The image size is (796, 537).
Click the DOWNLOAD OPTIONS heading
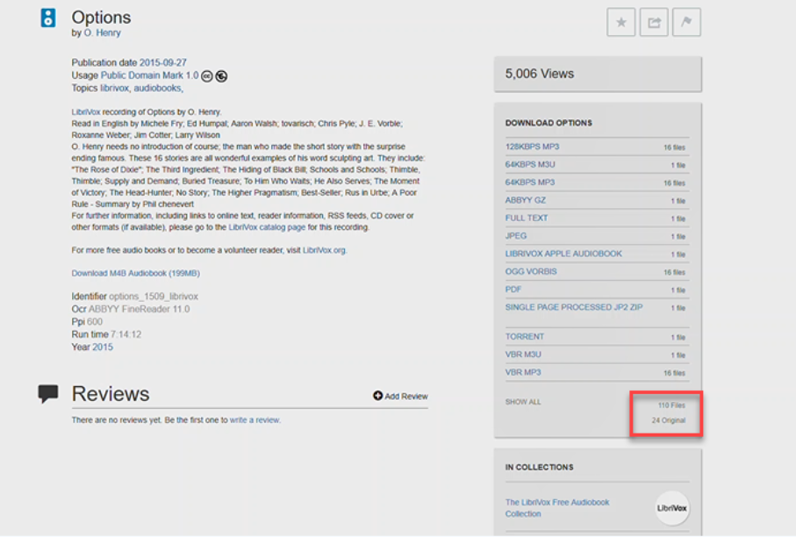(x=549, y=123)
